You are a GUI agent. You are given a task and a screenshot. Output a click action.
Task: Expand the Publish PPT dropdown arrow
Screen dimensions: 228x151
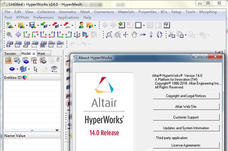click(72, 26)
